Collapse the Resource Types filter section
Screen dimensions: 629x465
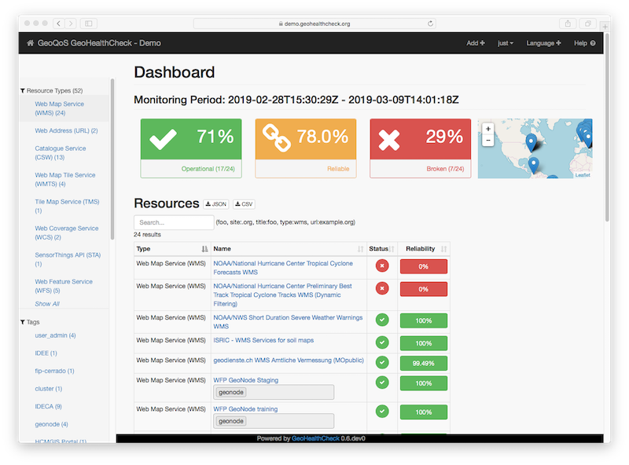[x=23, y=90]
